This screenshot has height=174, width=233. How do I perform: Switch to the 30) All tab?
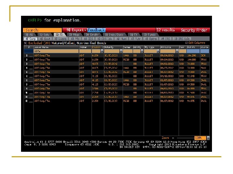point(29,34)
